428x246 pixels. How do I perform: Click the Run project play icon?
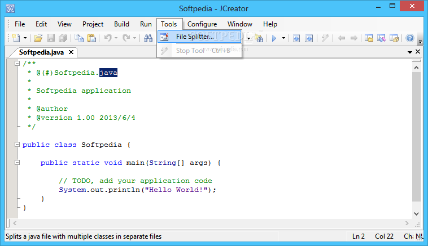tap(274, 38)
